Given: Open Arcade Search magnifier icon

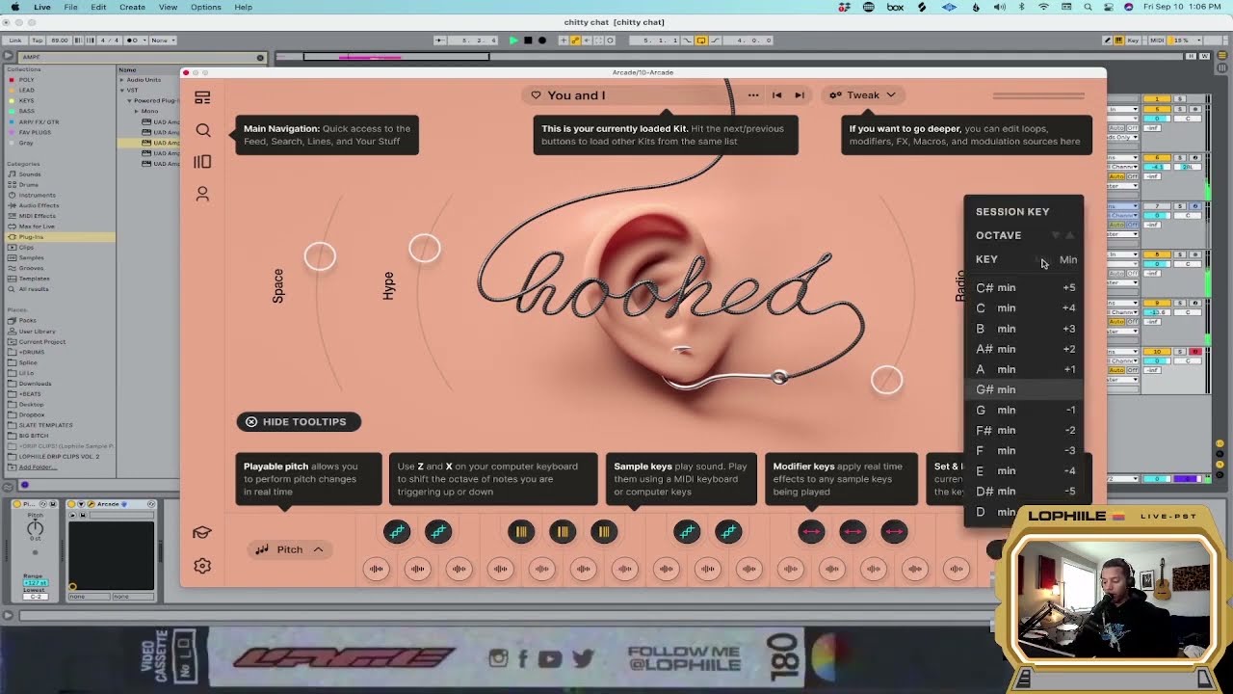Looking at the screenshot, I should click(x=202, y=130).
